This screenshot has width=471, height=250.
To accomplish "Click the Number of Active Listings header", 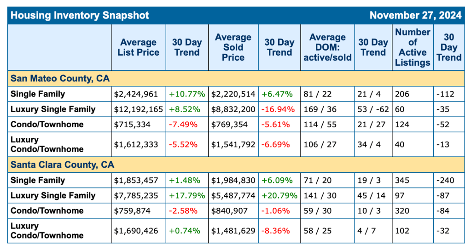I will click(413, 47).
